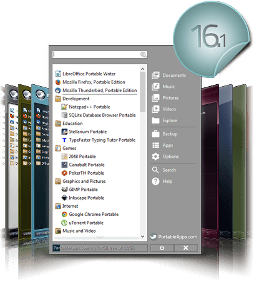Click the TypeFaster Typing Tutor icon
This screenshot has height=282, width=254.
[64, 140]
